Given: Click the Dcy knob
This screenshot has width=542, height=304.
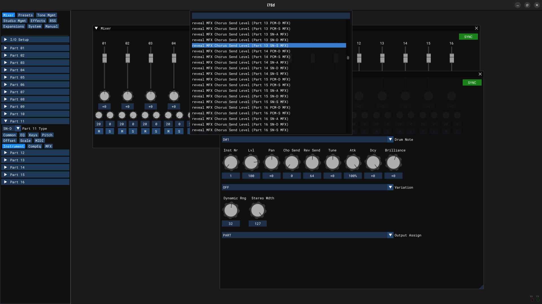Looking at the screenshot, I should (x=373, y=162).
